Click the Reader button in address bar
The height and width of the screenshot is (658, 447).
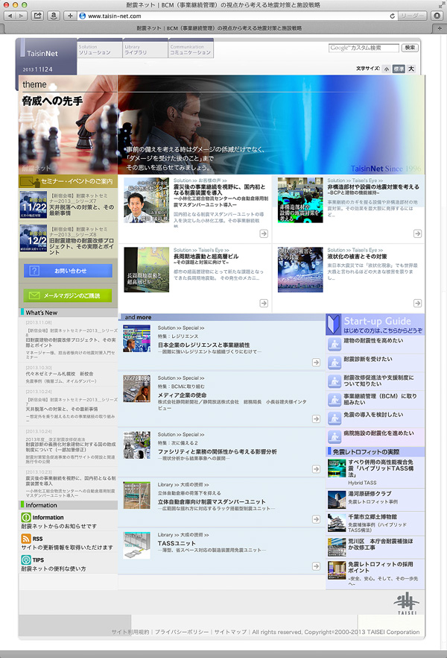pyautogui.click(x=410, y=16)
